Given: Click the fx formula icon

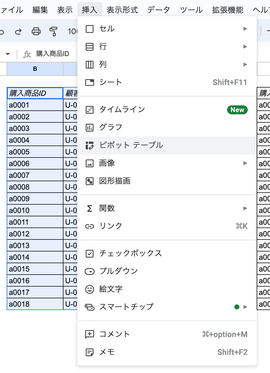Looking at the screenshot, I should click(x=27, y=54).
